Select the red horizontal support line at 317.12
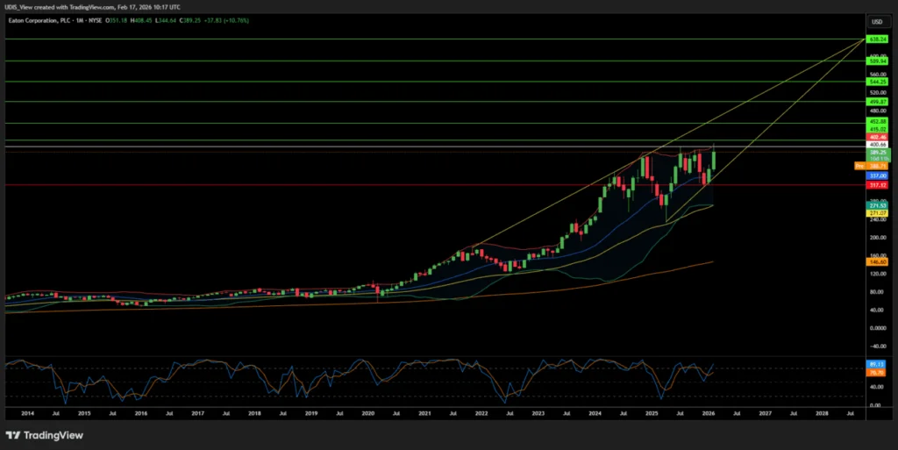This screenshot has height=450, width=898. [x=435, y=185]
